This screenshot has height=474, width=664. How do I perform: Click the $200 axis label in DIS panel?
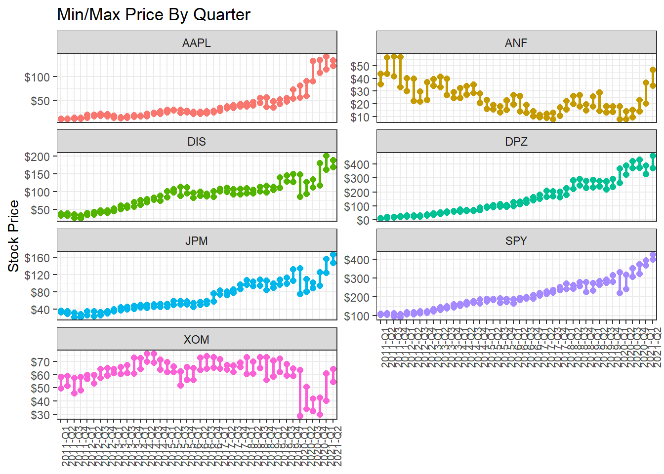coord(37,157)
